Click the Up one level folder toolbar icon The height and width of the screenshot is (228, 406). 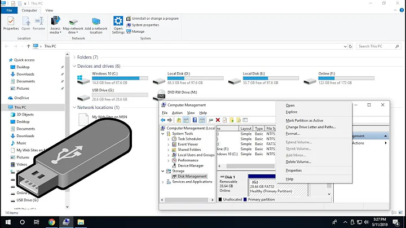[179, 120]
